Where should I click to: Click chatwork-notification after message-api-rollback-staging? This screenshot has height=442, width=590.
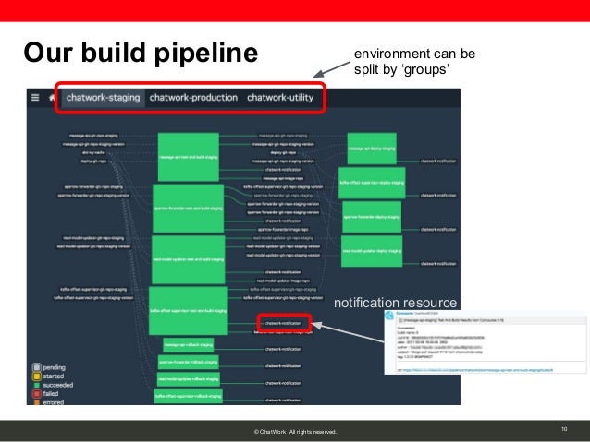click(x=283, y=349)
